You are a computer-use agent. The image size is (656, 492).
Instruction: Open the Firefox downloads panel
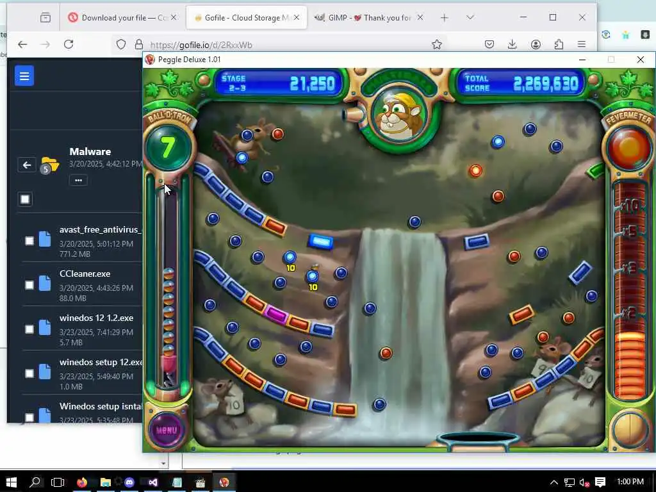pos(512,44)
